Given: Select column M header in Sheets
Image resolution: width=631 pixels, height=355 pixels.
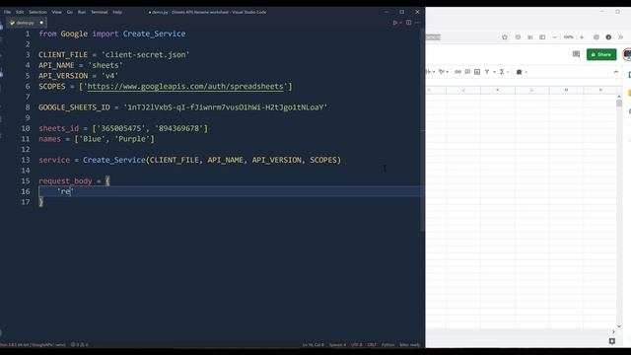Looking at the screenshot, I should tap(566, 90).
